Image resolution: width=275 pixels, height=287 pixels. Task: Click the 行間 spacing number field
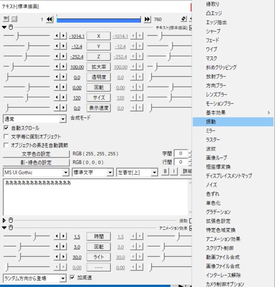[x=181, y=162]
